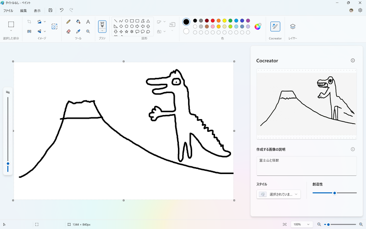Select Color 1 black circle
Viewport: 366px width, 229px height.
[x=186, y=22]
